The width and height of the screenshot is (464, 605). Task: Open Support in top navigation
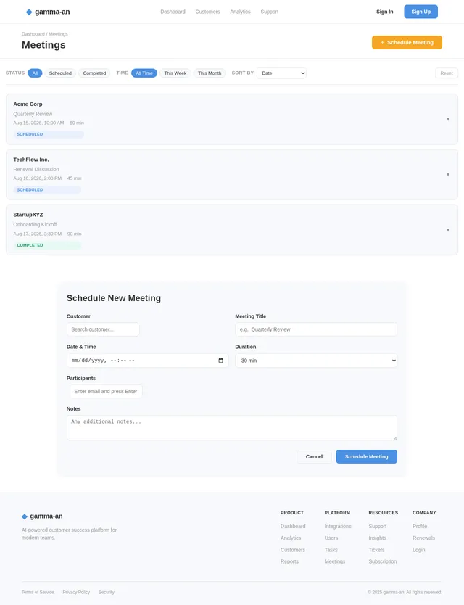(269, 12)
